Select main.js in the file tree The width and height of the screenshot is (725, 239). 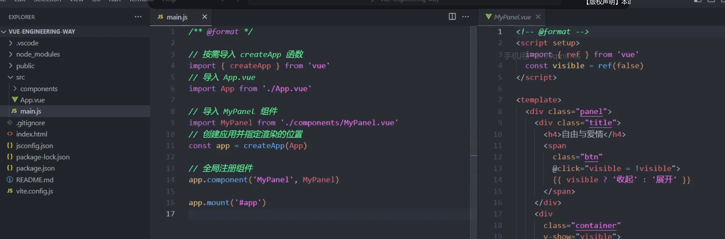[75, 111]
